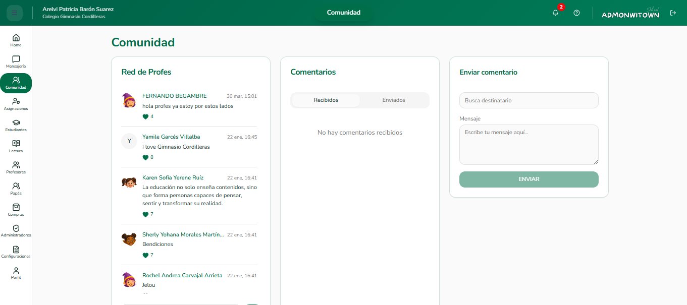Screen dimensions: 687x305
Task: Open Configuraciones in sidebar
Action: (16, 253)
